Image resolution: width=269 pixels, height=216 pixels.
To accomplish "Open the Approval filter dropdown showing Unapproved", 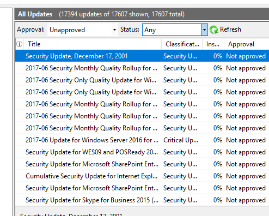I will pyautogui.click(x=83, y=30).
